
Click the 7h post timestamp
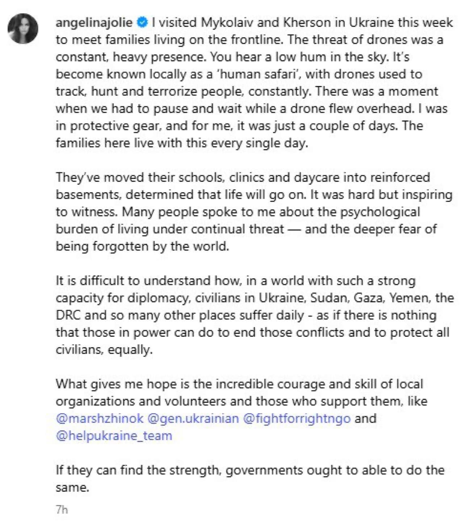(x=62, y=510)
